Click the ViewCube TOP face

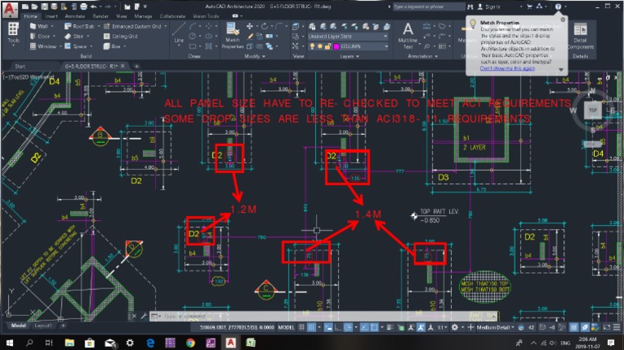click(592, 110)
